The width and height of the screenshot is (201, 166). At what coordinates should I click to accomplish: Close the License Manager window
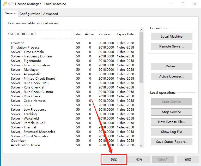tap(195, 4)
